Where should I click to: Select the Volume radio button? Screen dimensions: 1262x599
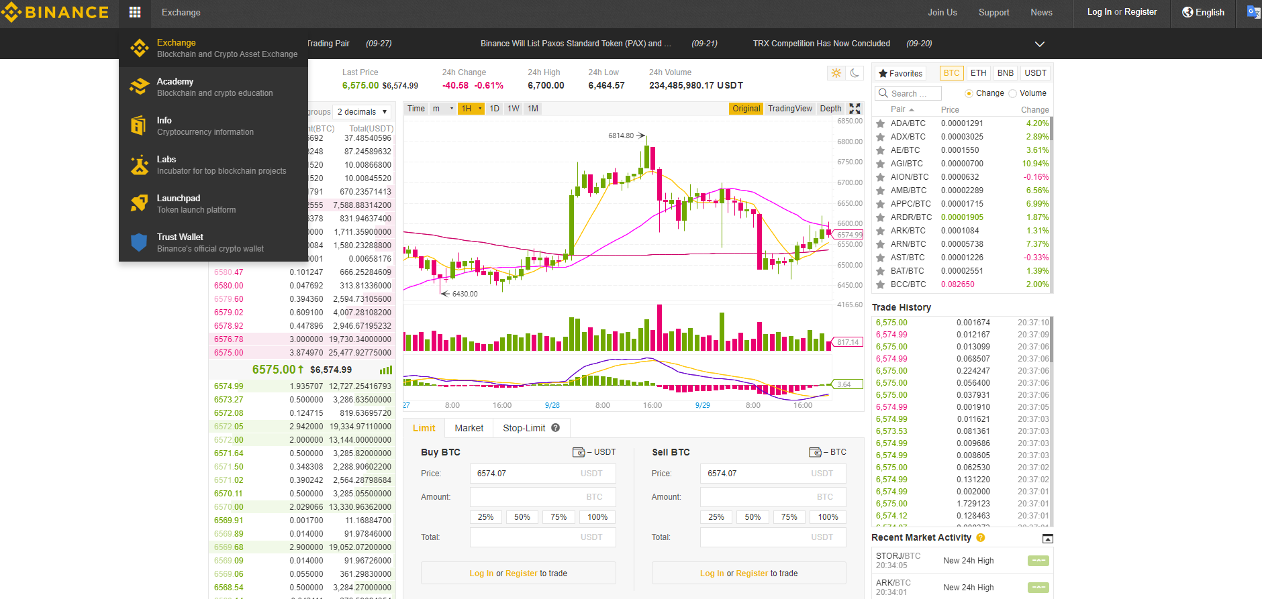pyautogui.click(x=1013, y=94)
